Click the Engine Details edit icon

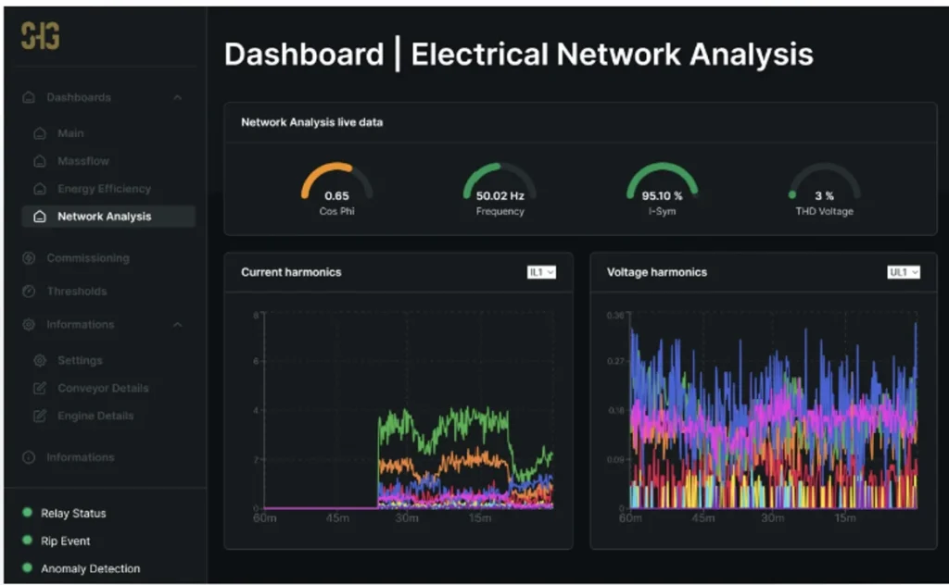40,416
